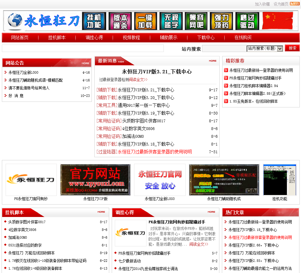
Task: Open hot article 永恒狂刀VIP版2.66, 下载中心
Action: pyautogui.click(x=254, y=245)
